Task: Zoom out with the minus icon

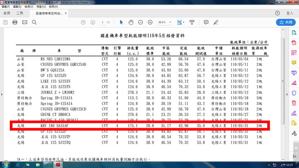Action: pos(140,22)
